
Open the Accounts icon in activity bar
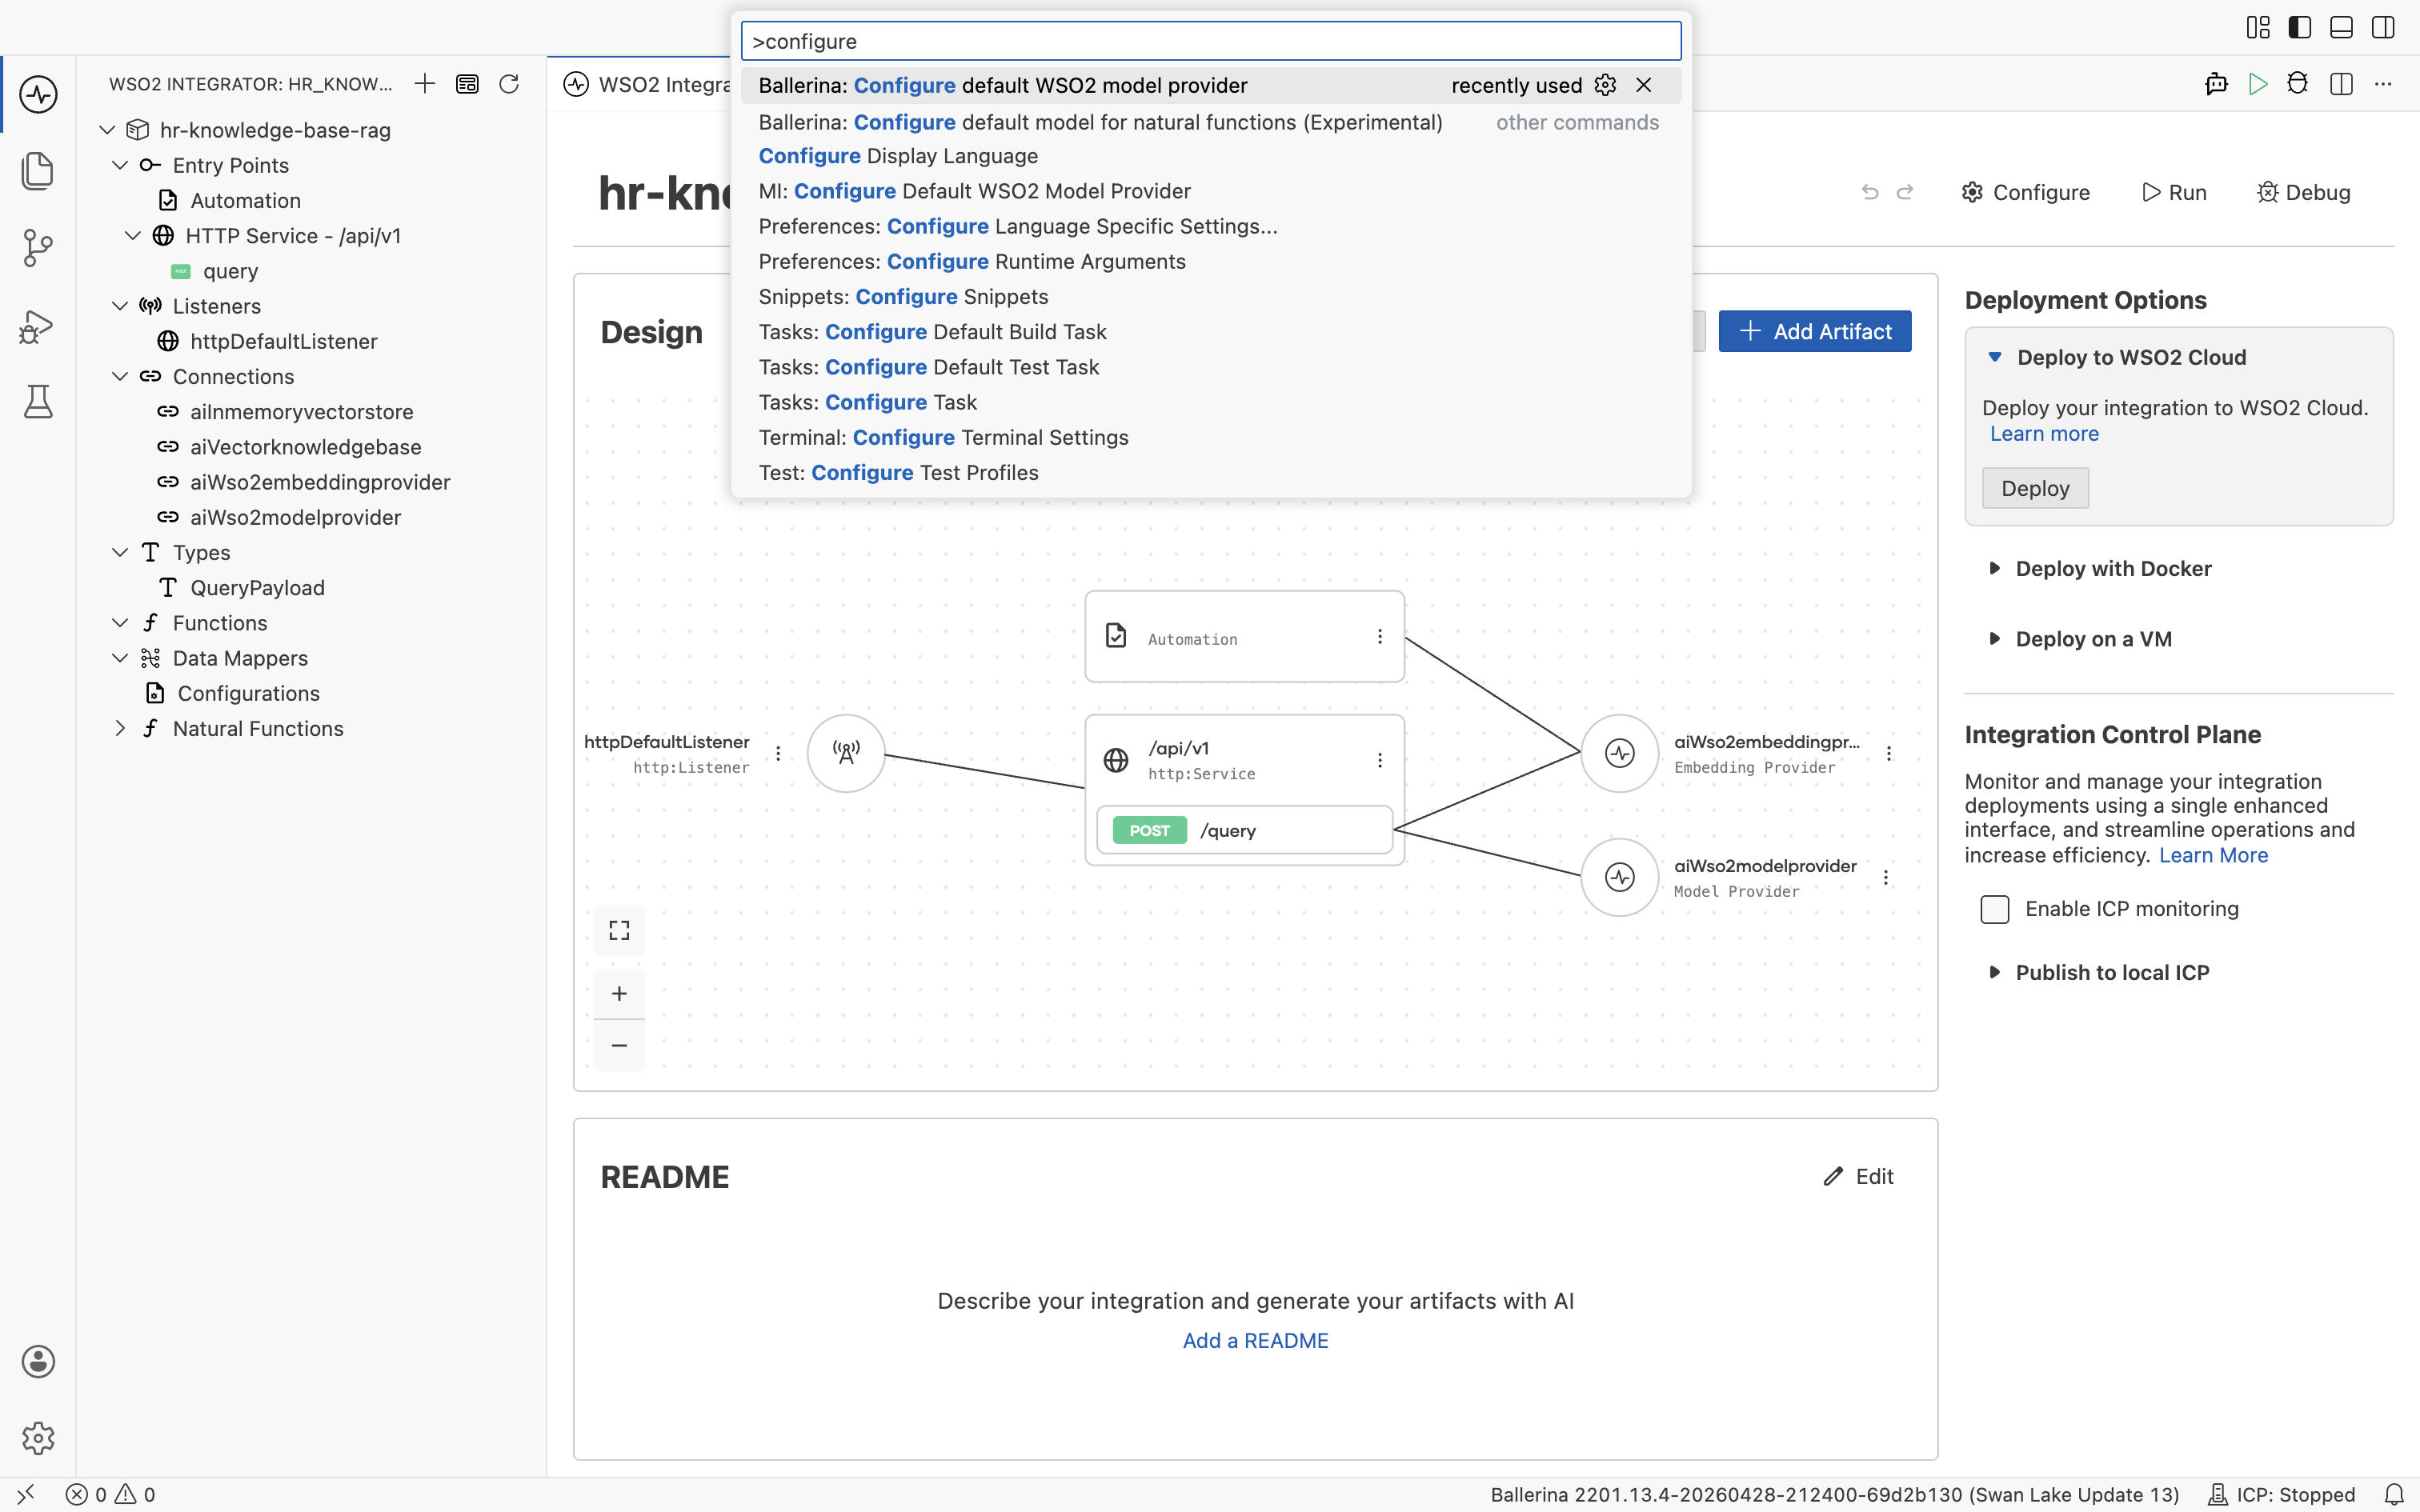[38, 1361]
